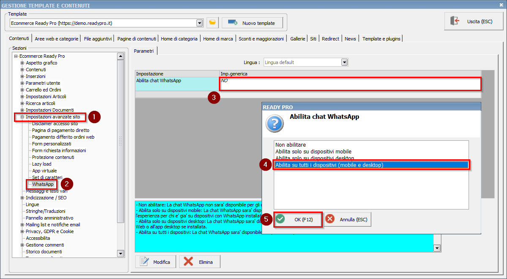Click the Abilita chat WhatsApp setting cell

[177, 84]
